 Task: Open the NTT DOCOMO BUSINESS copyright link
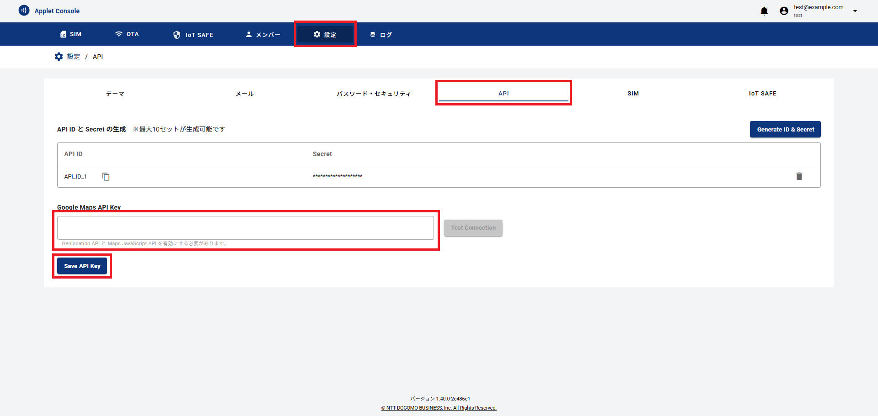point(439,408)
